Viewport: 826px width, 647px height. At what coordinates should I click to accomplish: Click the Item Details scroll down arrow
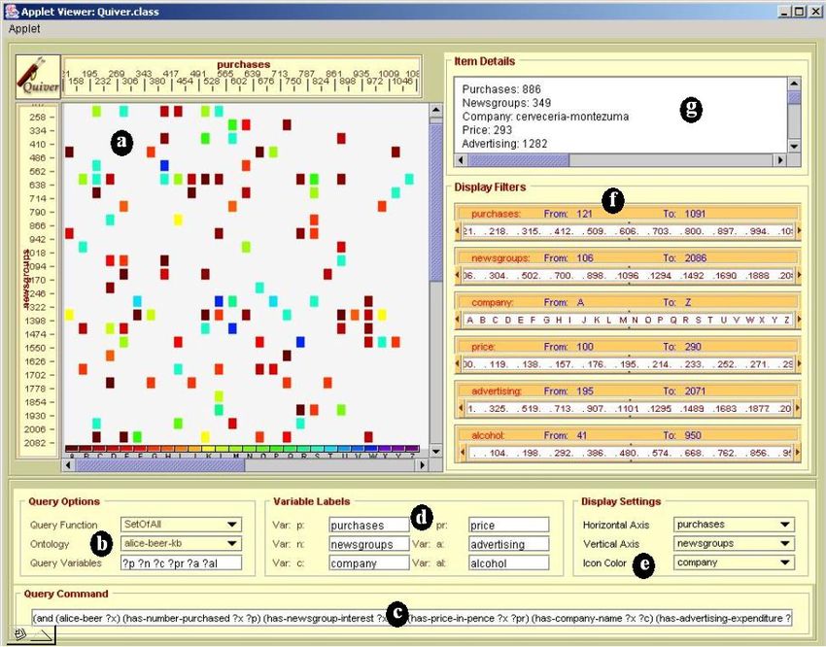pyautogui.click(x=794, y=146)
